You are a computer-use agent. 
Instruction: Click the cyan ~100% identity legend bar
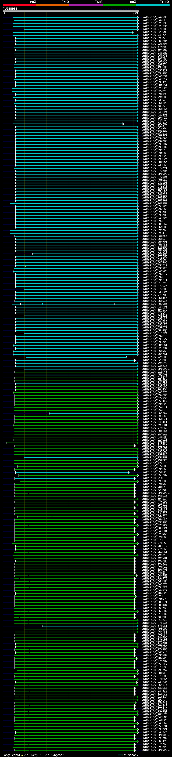pos(153,5)
